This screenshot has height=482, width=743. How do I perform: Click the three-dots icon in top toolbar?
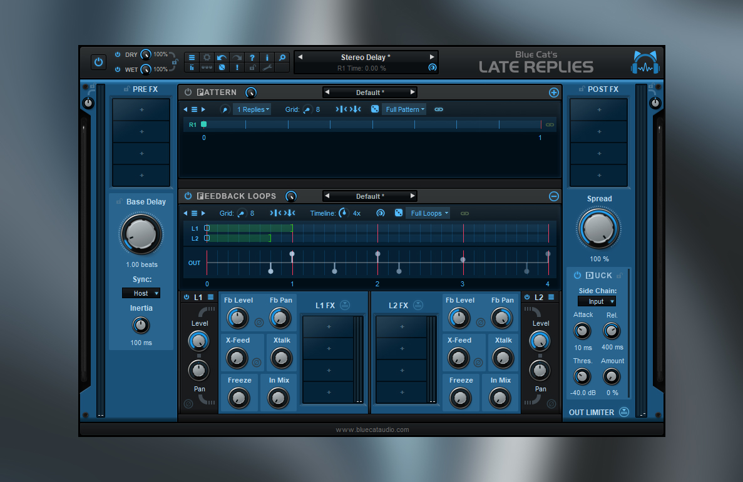pos(207,68)
